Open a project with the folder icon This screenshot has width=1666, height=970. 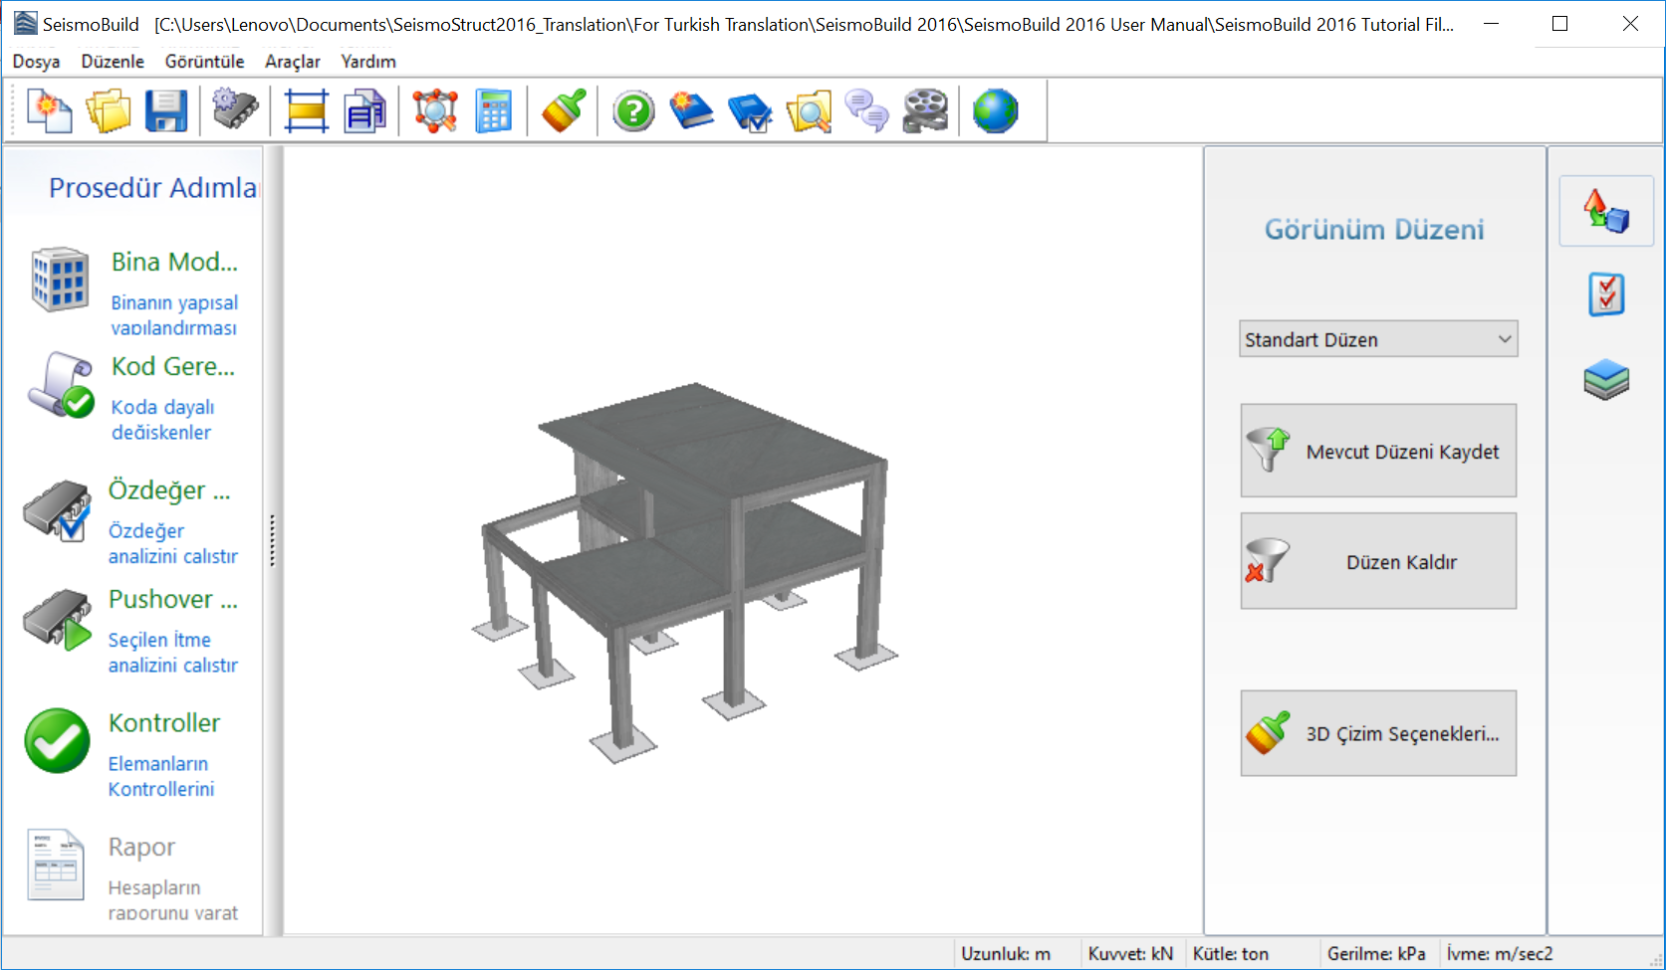pyautogui.click(x=108, y=110)
